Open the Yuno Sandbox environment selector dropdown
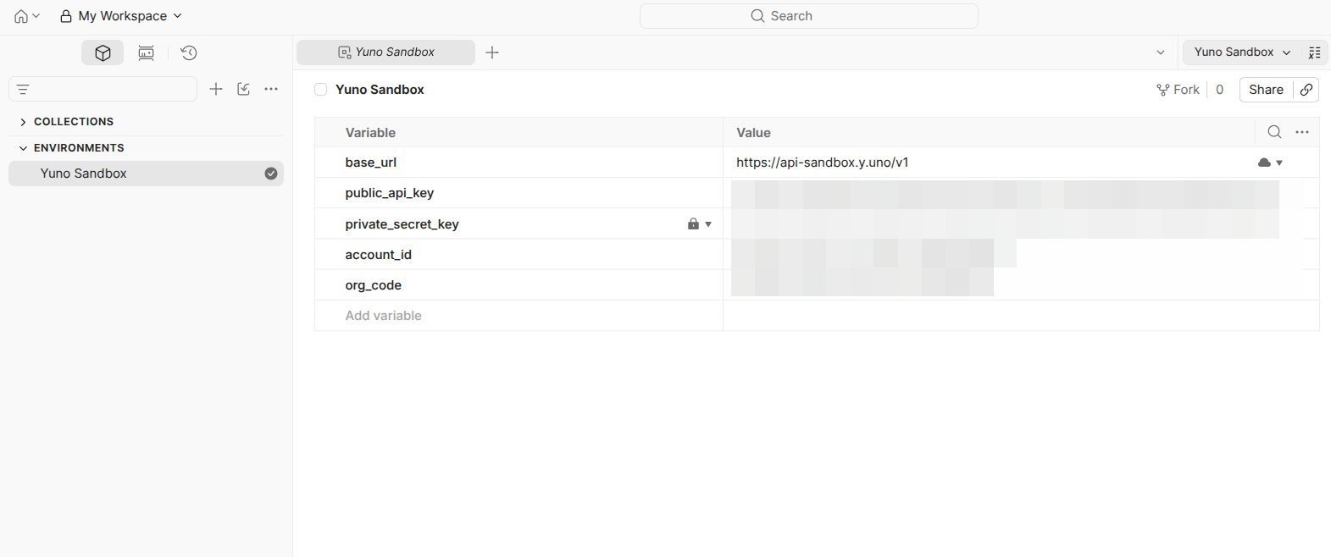Screen dimensions: 1331x557 click(x=1241, y=52)
